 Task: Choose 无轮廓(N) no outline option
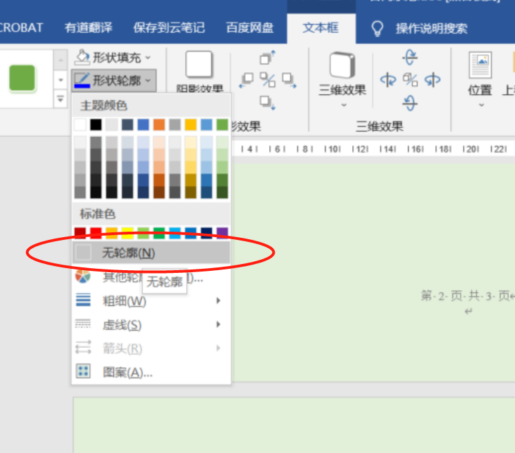151,252
